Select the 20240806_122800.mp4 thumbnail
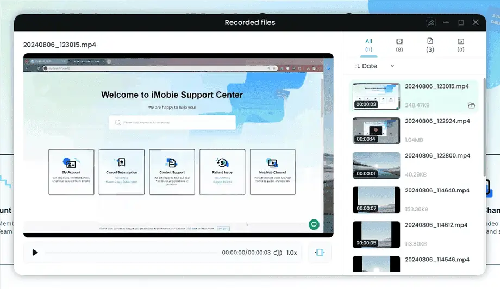 point(376,165)
